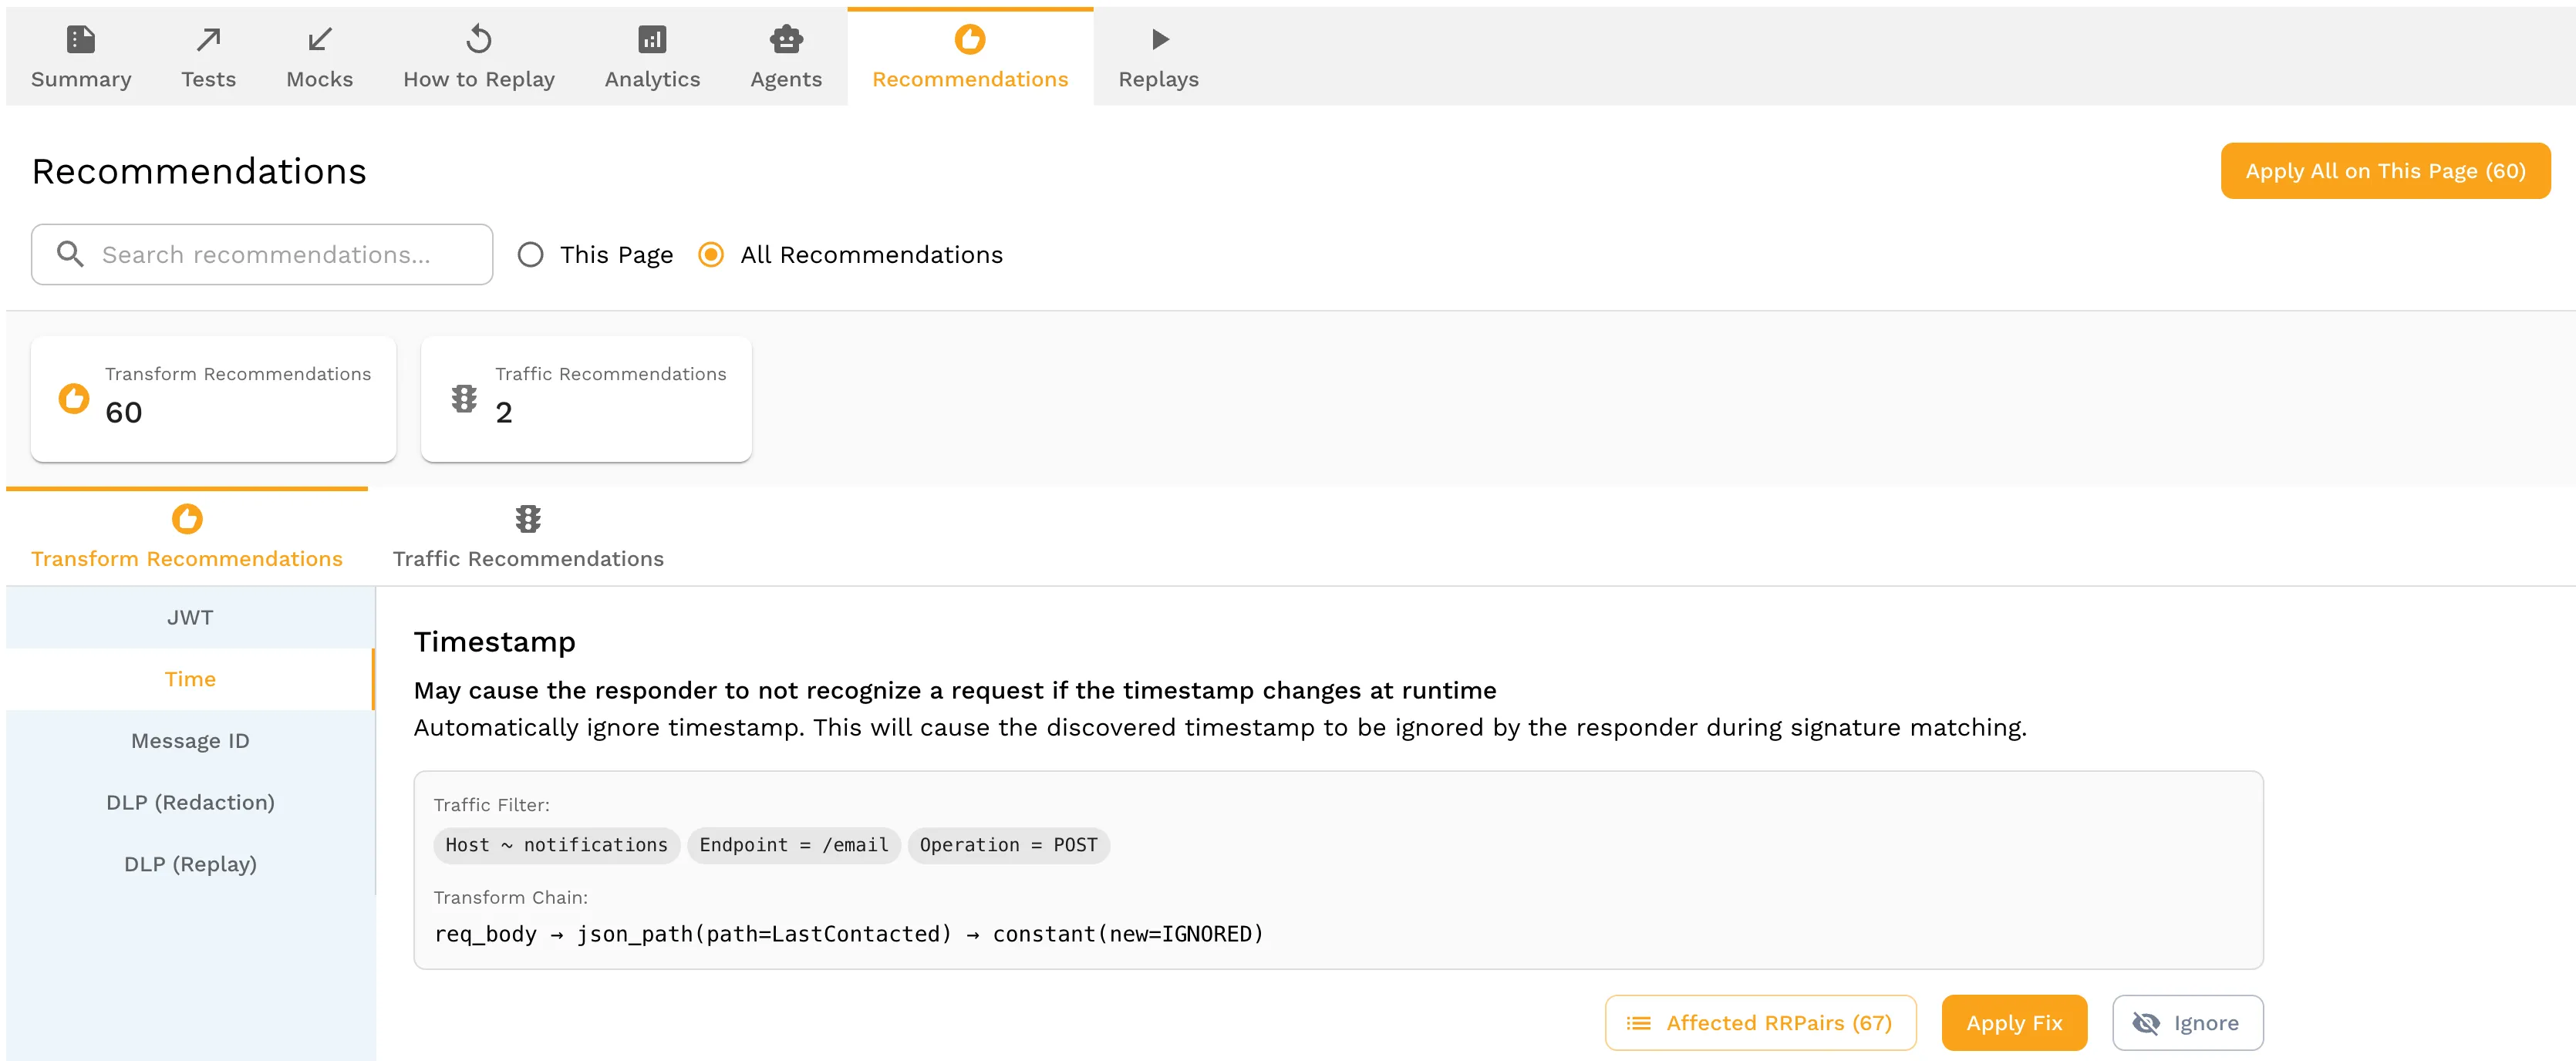
Task: Click the Analytics chart icon
Action: pyautogui.click(x=652, y=39)
